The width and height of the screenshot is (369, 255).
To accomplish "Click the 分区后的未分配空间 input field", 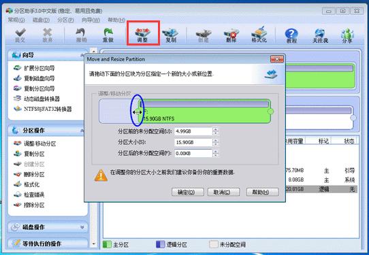I will [193, 154].
